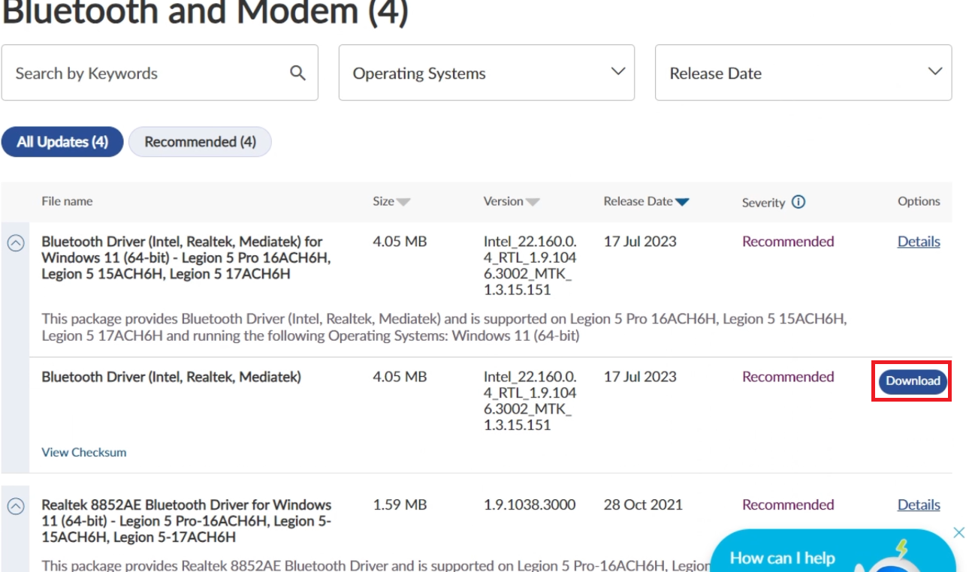Sort by Size arrow
Image resolution: width=969 pixels, height=572 pixels.
click(403, 202)
